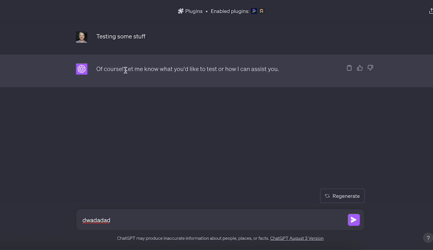This screenshot has width=433, height=250.
Task: Select the second enabled plugin icon
Action: [x=261, y=11]
